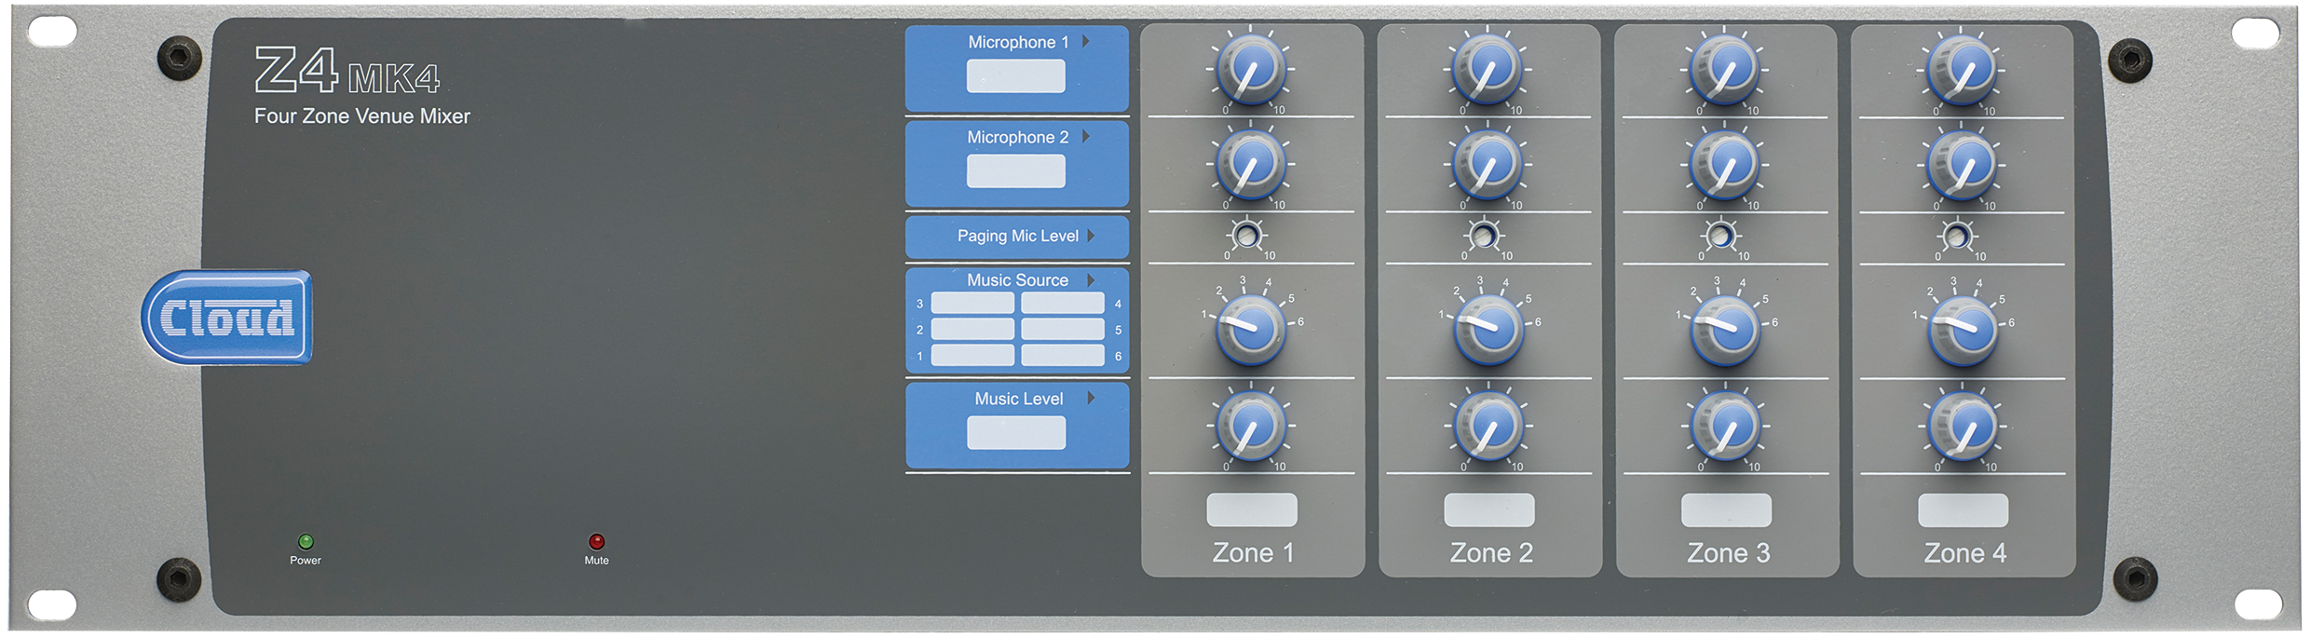Select Zone 1 Music Source rotary selector

tap(1251, 330)
